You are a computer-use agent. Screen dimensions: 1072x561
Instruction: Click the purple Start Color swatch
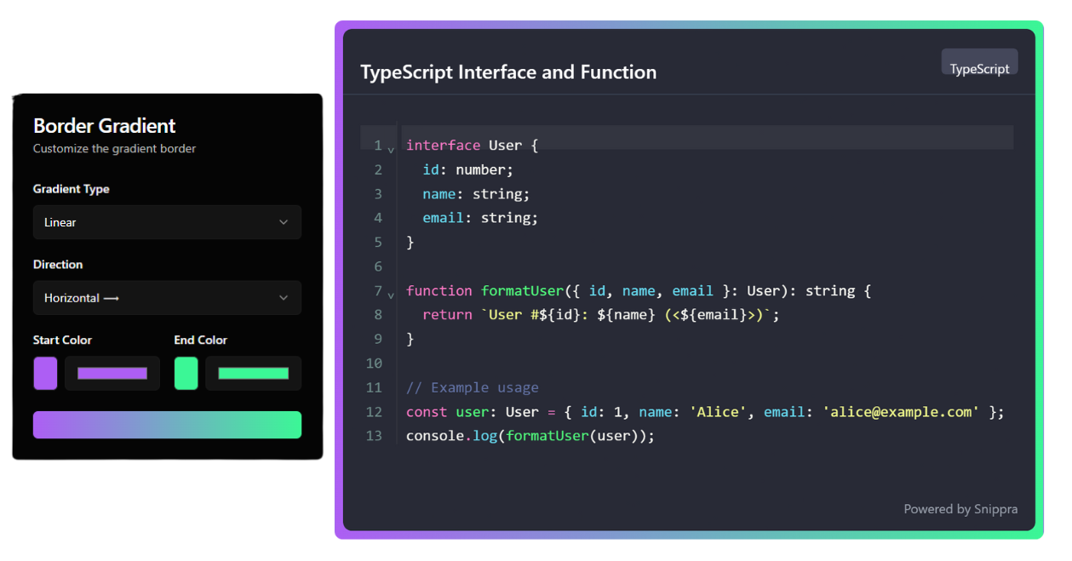click(45, 373)
